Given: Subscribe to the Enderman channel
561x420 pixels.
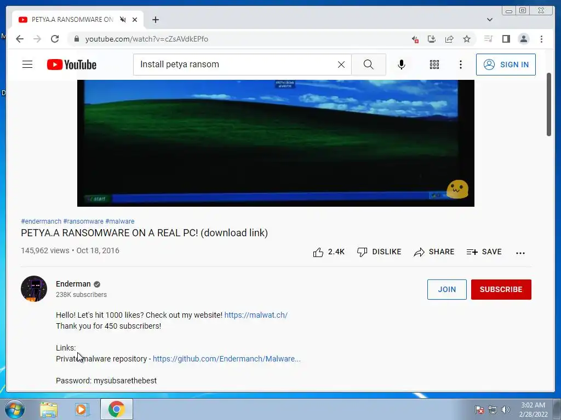Looking at the screenshot, I should (501, 290).
